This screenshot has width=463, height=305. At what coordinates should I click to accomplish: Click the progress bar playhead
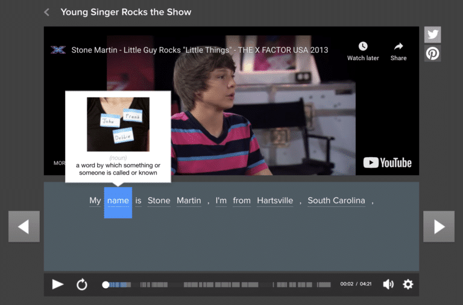coord(106,285)
